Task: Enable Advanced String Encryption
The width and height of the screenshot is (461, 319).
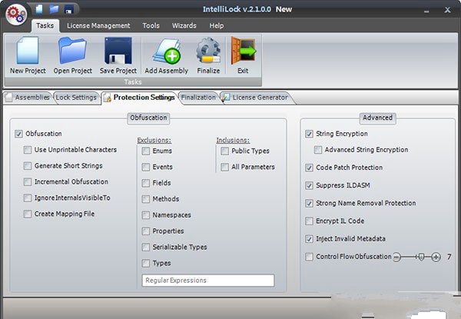Action: 318,150
